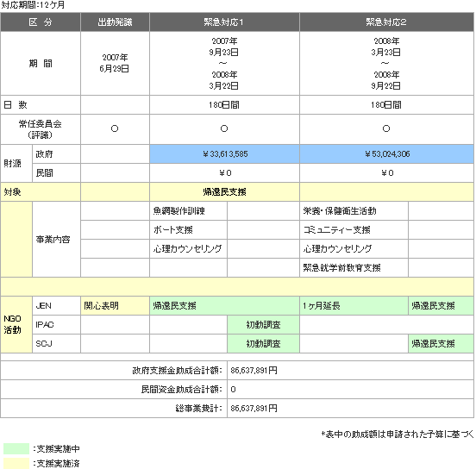Select the '関心表明' cell in JEN row

(x=115, y=306)
